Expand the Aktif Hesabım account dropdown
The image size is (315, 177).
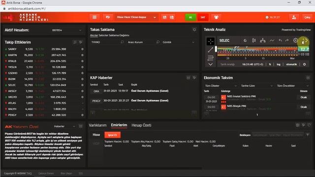pos(67,30)
